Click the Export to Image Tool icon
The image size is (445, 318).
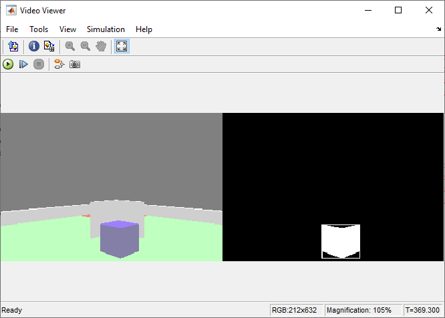click(13, 46)
